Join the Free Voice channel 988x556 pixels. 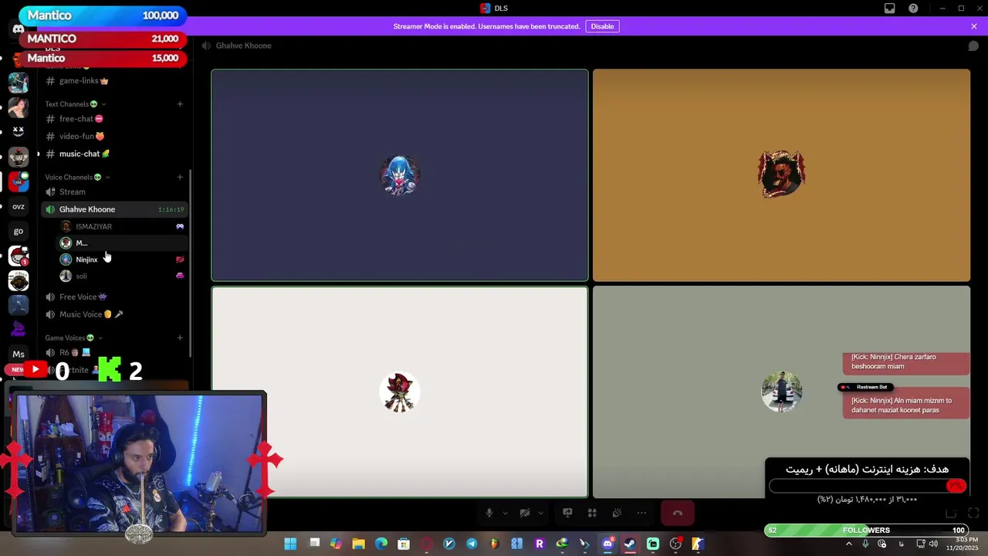pos(114,297)
